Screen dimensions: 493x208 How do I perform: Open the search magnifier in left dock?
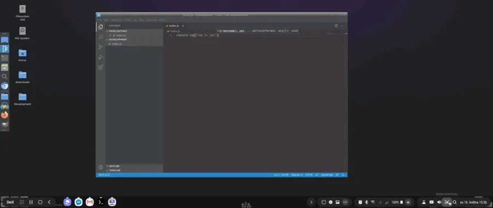tap(4, 76)
